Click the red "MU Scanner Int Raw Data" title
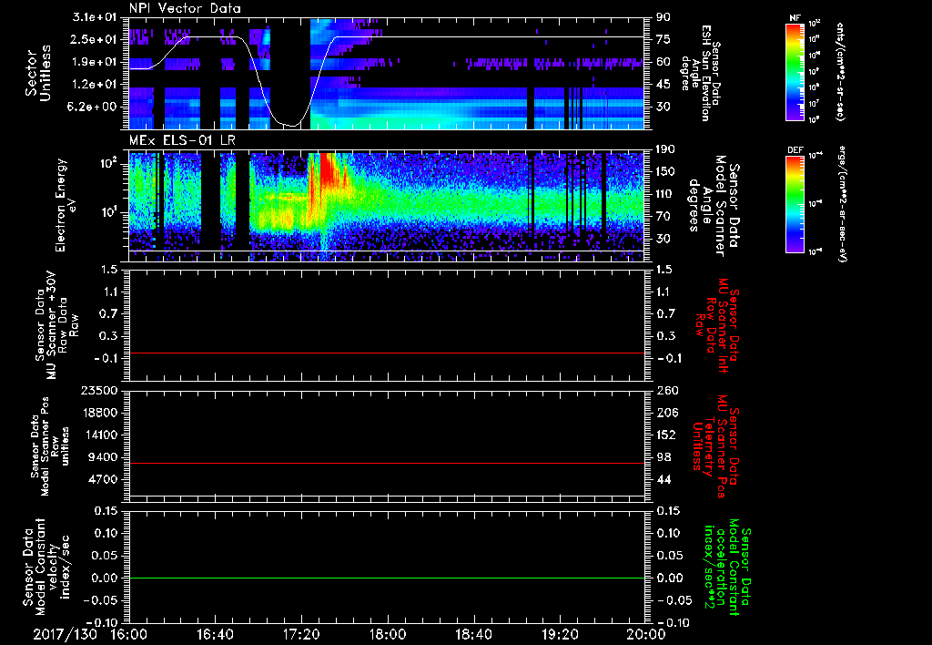The width and height of the screenshot is (932, 645). click(717, 325)
